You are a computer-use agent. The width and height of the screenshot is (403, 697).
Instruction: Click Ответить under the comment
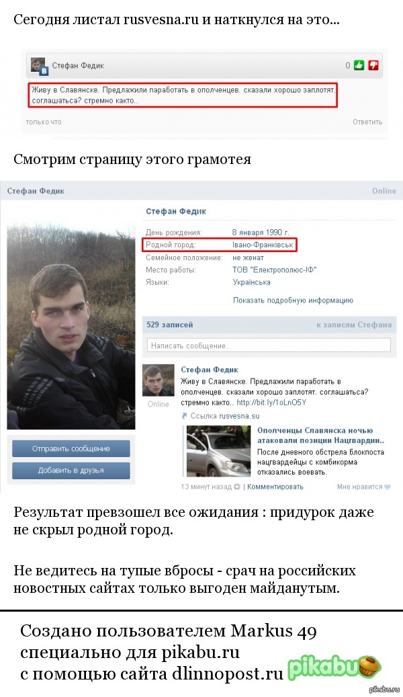tap(367, 122)
